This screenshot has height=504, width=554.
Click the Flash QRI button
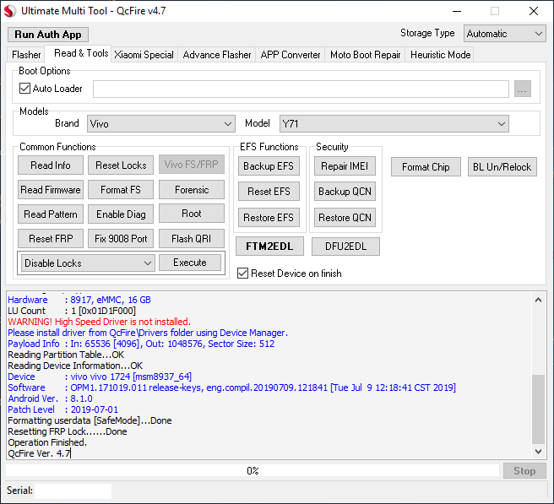click(192, 238)
